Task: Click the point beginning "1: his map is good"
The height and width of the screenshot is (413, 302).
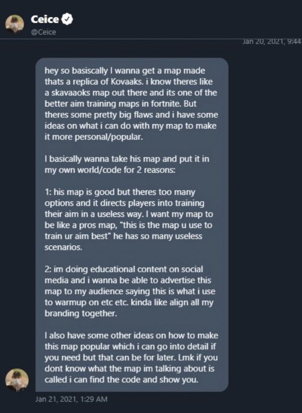Action: (x=129, y=219)
